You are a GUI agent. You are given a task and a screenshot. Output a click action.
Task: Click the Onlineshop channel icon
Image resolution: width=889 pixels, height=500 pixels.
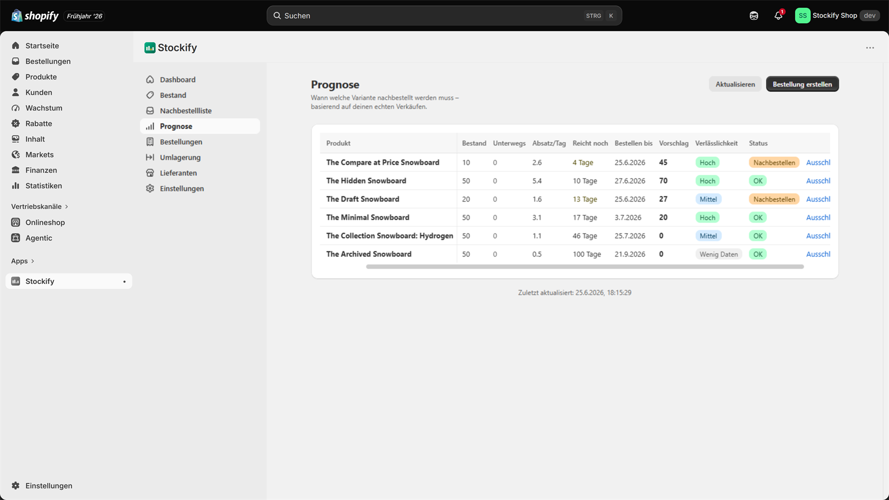click(x=16, y=222)
